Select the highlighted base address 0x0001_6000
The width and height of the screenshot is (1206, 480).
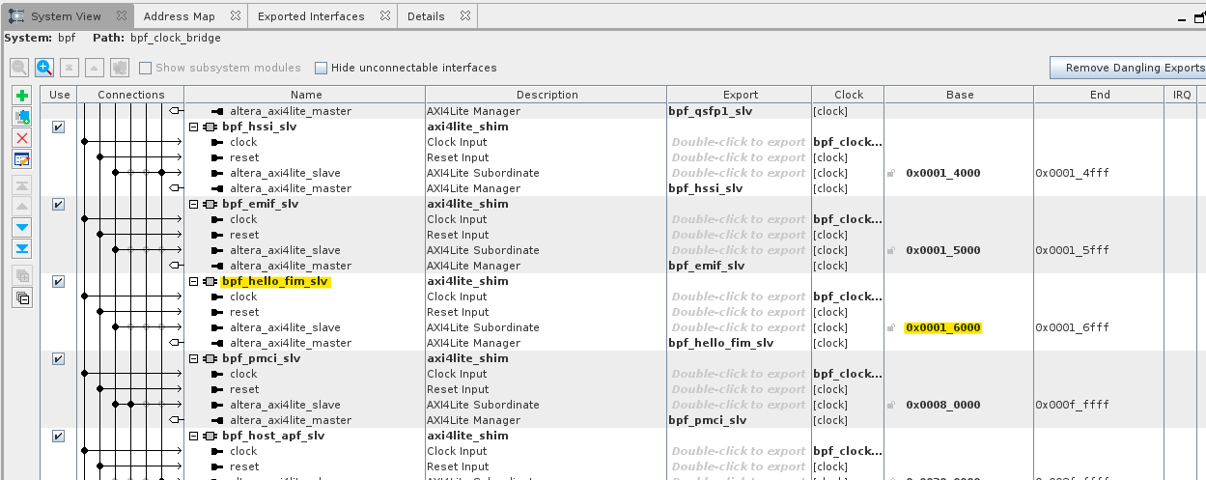(x=942, y=328)
